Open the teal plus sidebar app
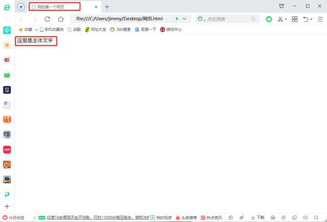The width and height of the screenshot is (327, 222). (x=7, y=30)
